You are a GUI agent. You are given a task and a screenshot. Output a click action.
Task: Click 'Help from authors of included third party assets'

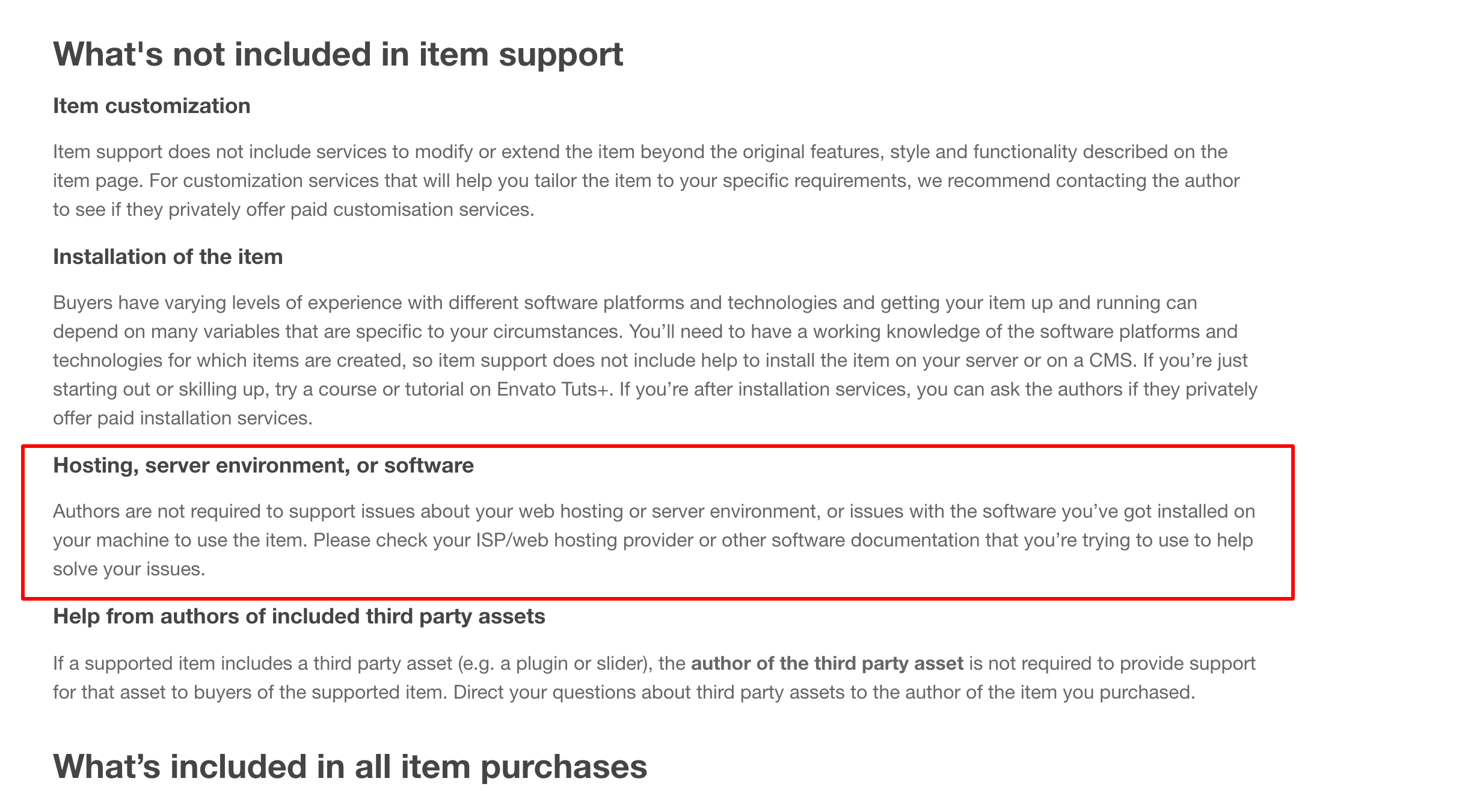tap(299, 616)
